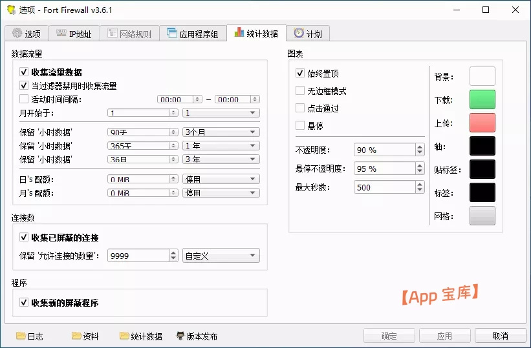
Task: Click the stepper arrows on 9999 field
Action: [173, 256]
